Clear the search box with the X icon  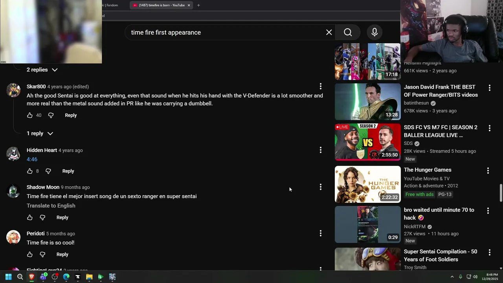[329, 32]
